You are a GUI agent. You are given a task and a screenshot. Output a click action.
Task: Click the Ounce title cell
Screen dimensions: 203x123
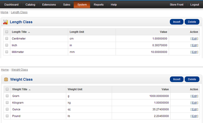click(38, 109)
